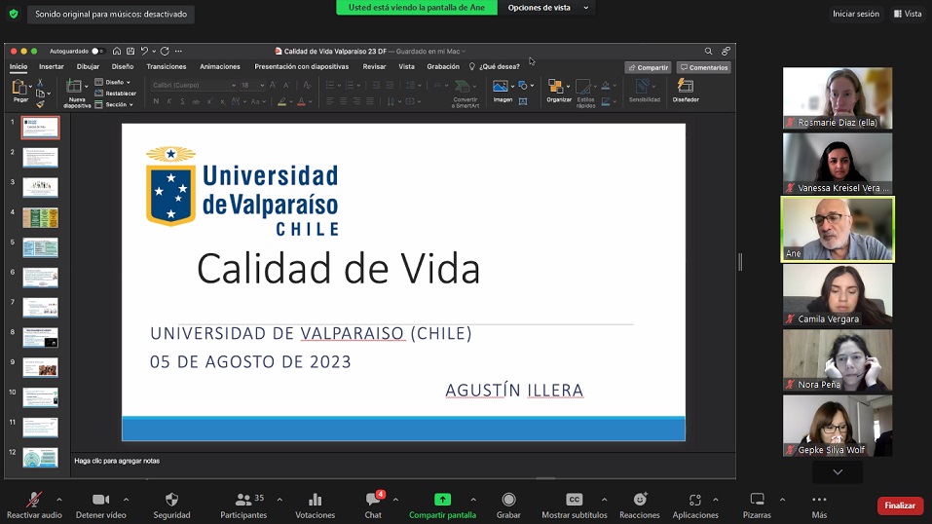Open Reacciones emoji icon
932x524 pixels.
[640, 500]
